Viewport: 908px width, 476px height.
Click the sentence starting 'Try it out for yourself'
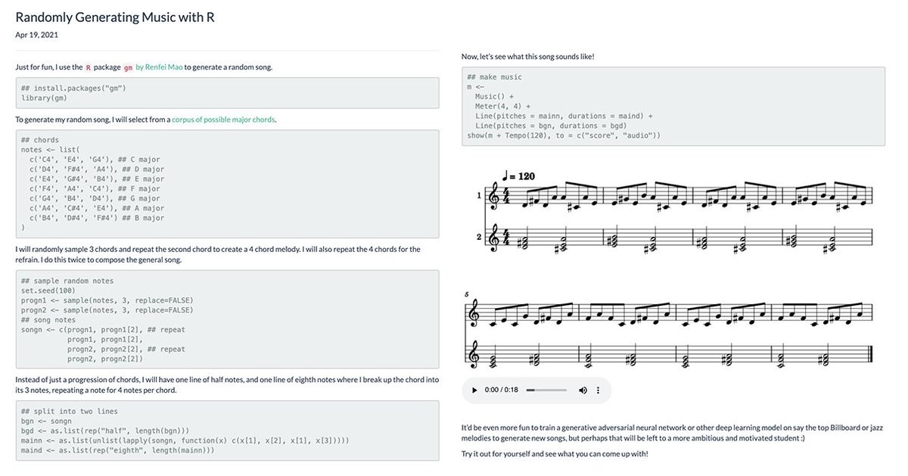coord(555,453)
